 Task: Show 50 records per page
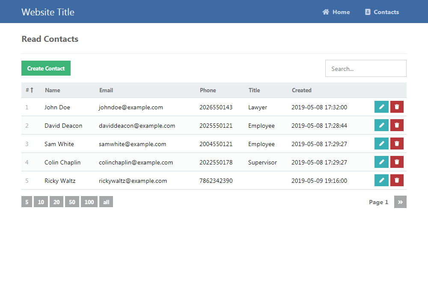coord(72,202)
